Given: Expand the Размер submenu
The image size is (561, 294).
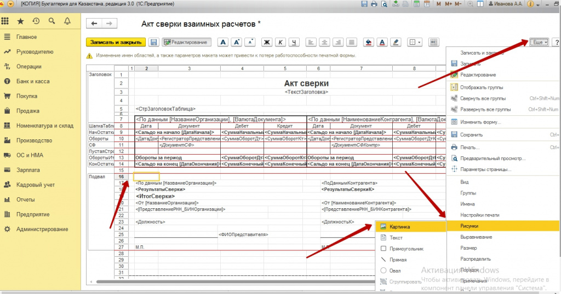Looking at the screenshot, I should 468,248.
